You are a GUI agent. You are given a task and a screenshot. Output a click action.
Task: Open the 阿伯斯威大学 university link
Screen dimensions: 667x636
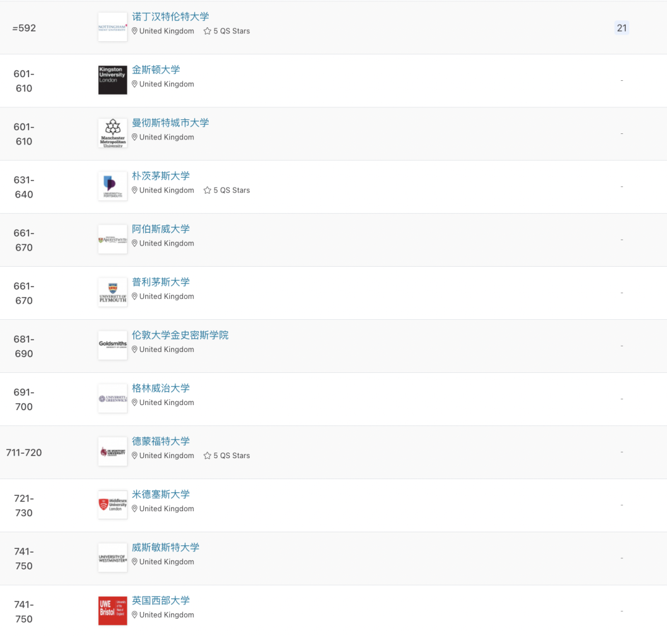(161, 229)
